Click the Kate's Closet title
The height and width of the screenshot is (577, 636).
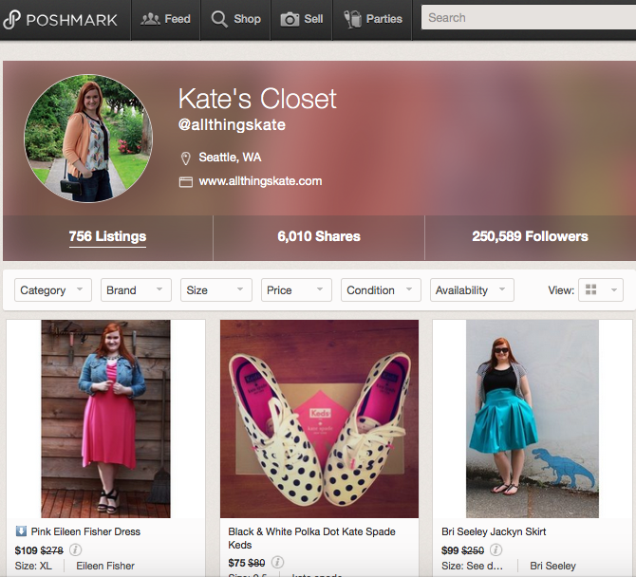click(257, 99)
